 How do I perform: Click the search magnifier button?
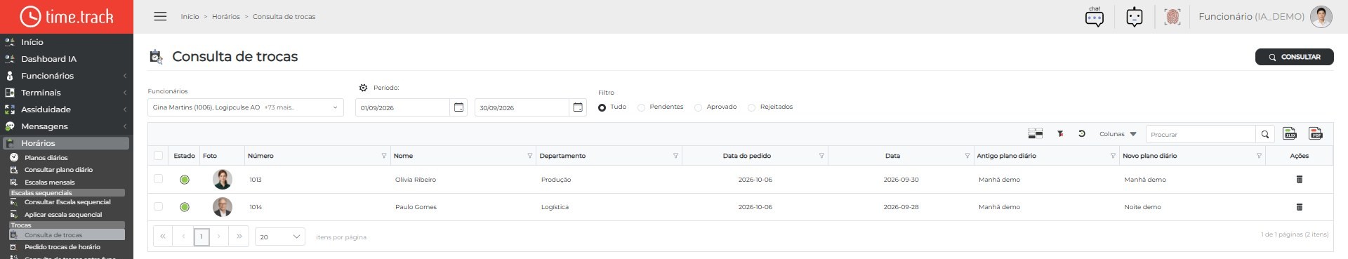pyautogui.click(x=1264, y=134)
